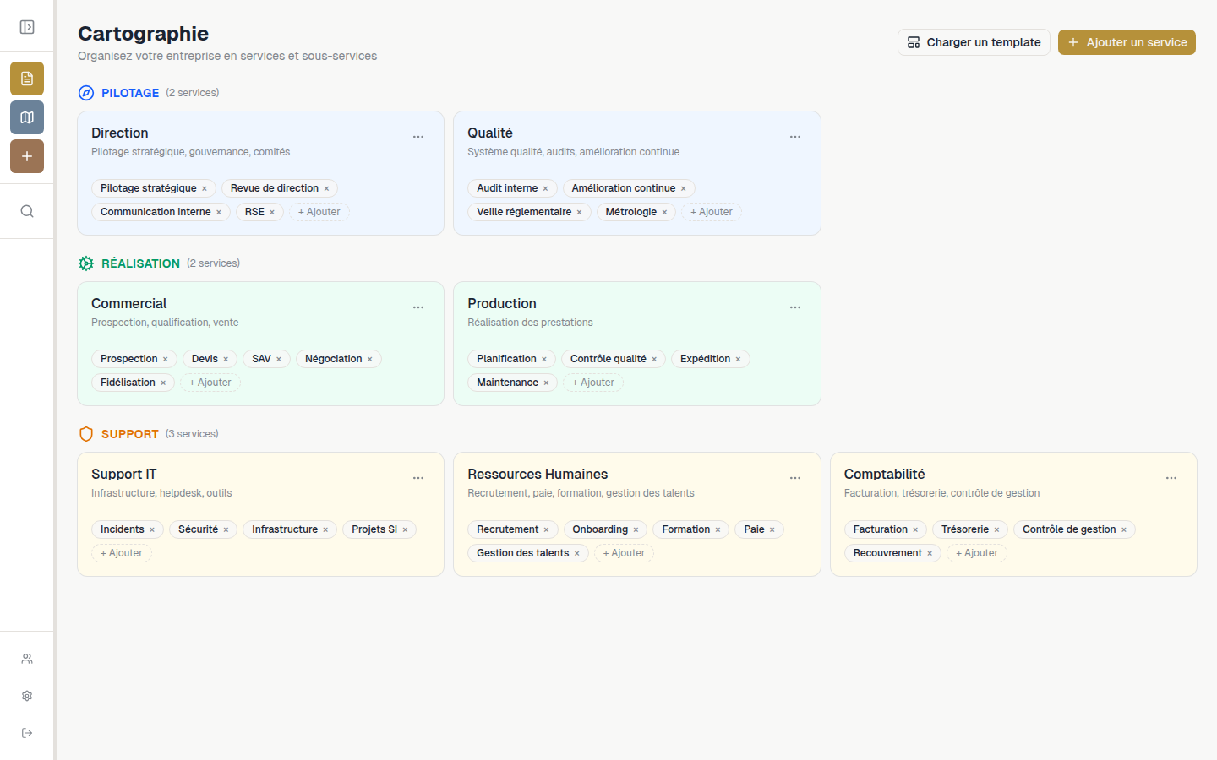The height and width of the screenshot is (760, 1217).
Task: Open the options menu on the Direction card
Action: [x=418, y=136]
